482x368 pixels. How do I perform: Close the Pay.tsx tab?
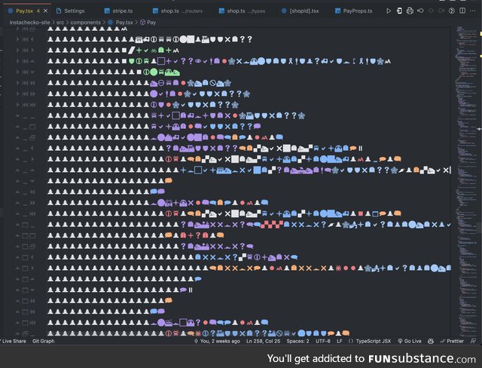[45, 11]
